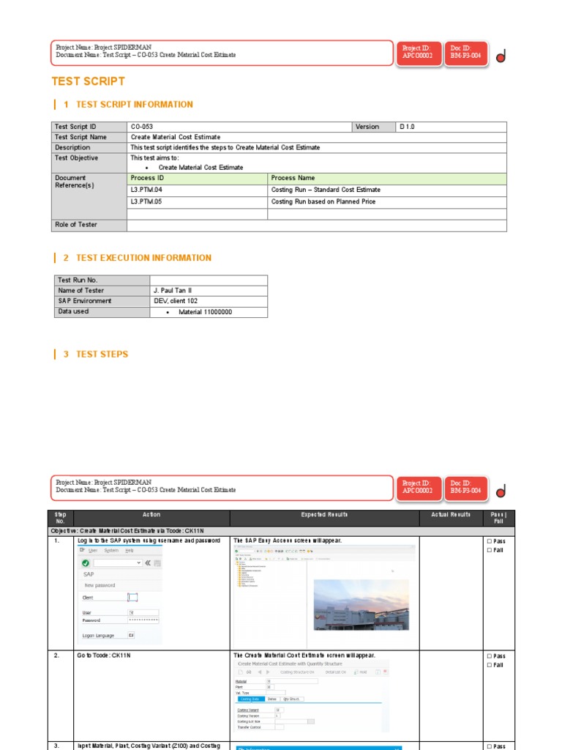Click the 'Material 11000000' data entry

click(206, 312)
